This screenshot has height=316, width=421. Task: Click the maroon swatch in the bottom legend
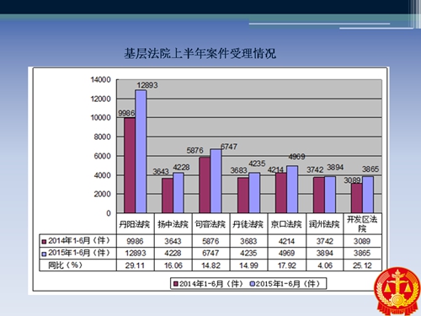tap(176, 284)
